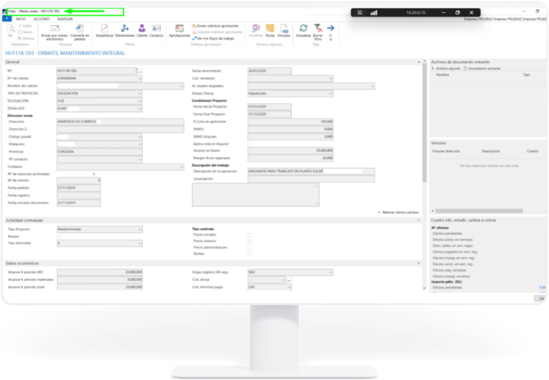This screenshot has height=380, width=549.
Task: Switch to the NAVEGAR ribbon tab
Action: [x=65, y=19]
